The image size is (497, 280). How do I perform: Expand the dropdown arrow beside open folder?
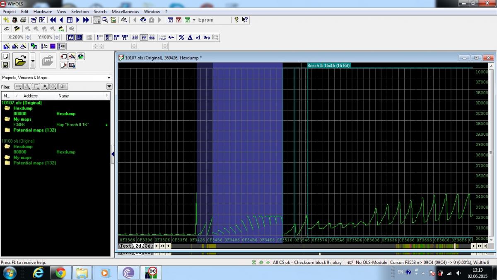pyautogui.click(x=33, y=61)
